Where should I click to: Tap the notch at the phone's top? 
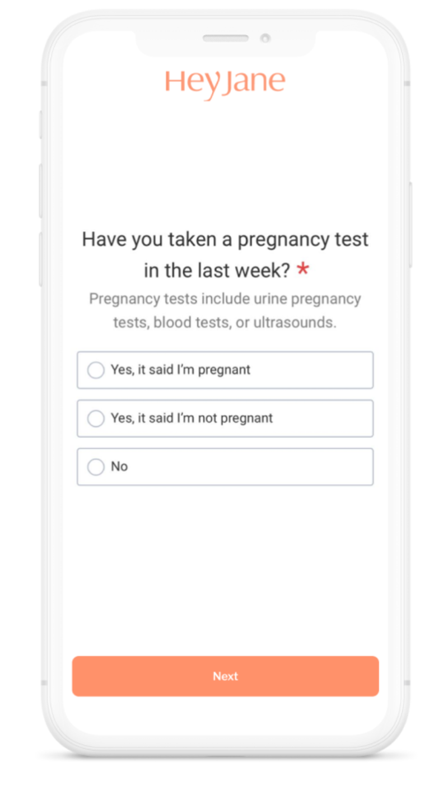click(226, 45)
